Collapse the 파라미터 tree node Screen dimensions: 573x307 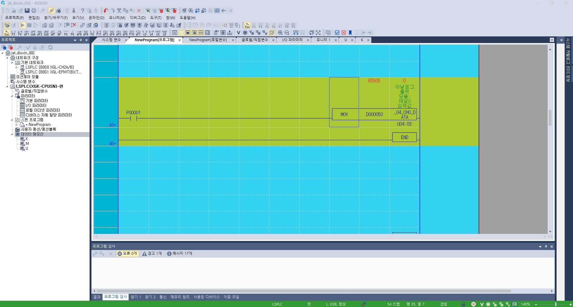(12, 96)
